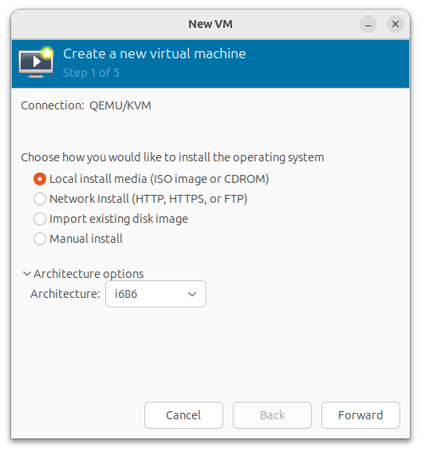The image size is (421, 452).
Task: Click the Connection QEMU/KVM label
Action: pyautogui.click(x=86, y=105)
